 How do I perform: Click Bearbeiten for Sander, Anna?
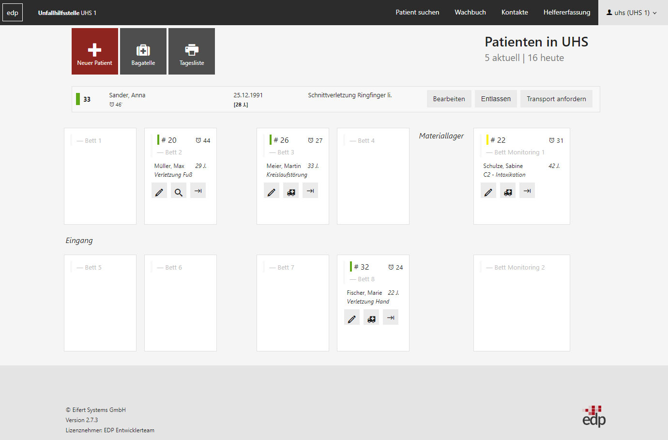(x=449, y=99)
